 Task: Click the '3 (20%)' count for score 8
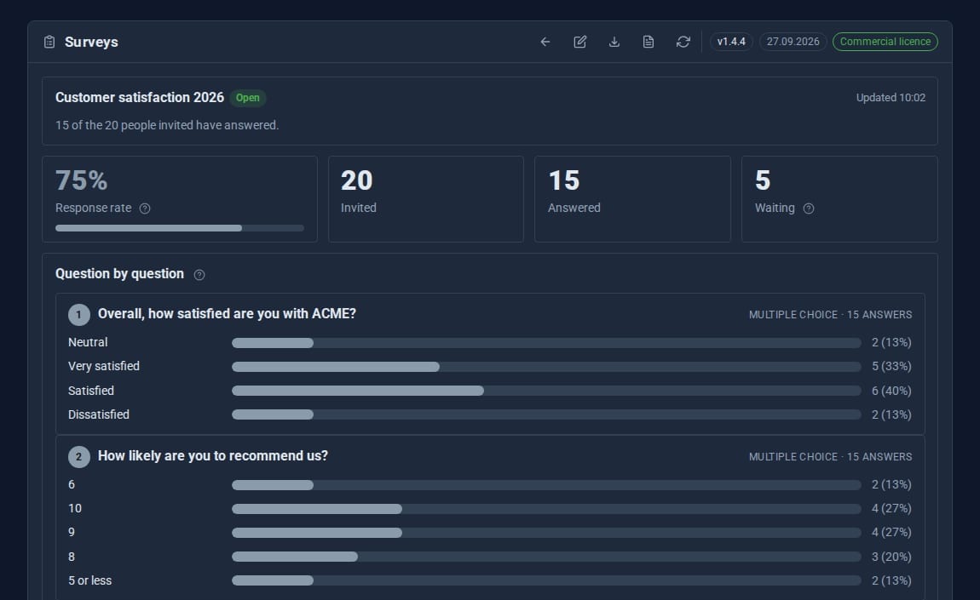click(x=891, y=557)
